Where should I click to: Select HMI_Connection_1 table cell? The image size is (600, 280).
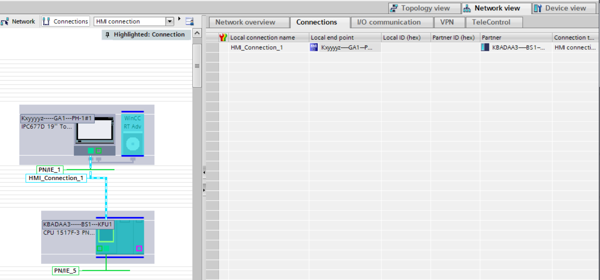click(269, 47)
